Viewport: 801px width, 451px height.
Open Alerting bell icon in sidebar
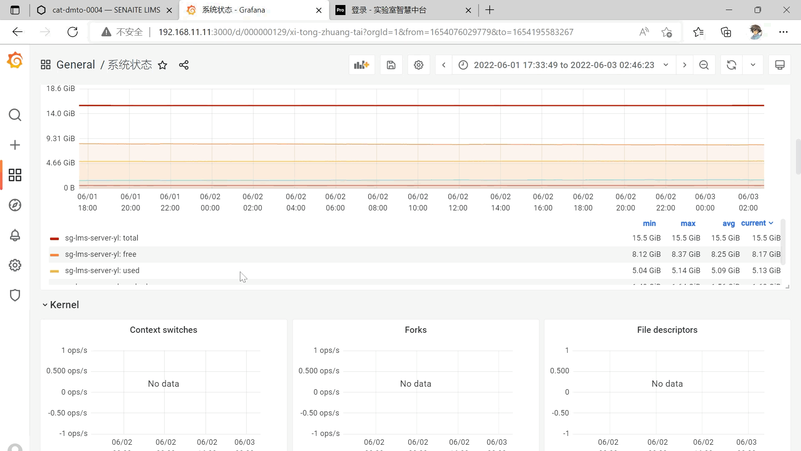15,235
